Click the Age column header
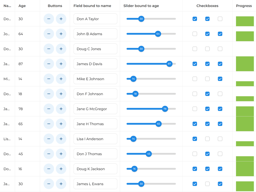Screen dimensions: 256x192 [x=22, y=6]
